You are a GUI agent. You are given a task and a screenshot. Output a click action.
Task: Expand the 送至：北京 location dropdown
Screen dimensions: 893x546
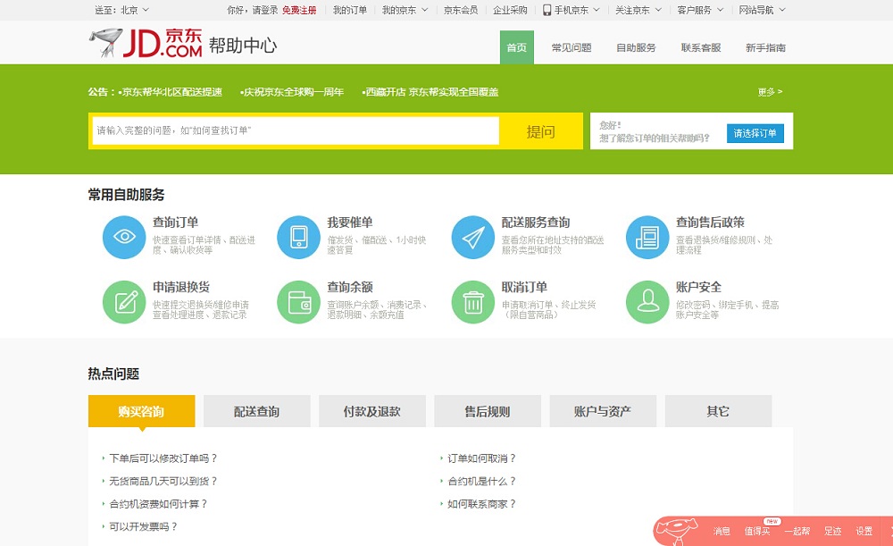121,10
